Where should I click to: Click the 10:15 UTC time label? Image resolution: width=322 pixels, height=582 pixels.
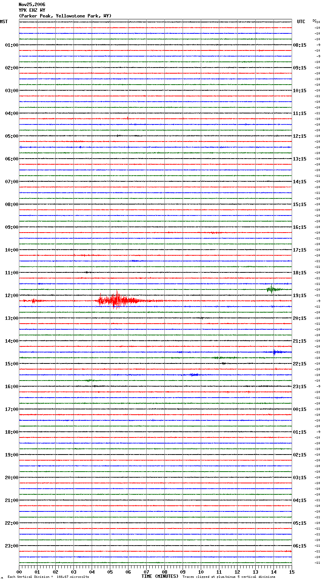(x=300, y=91)
